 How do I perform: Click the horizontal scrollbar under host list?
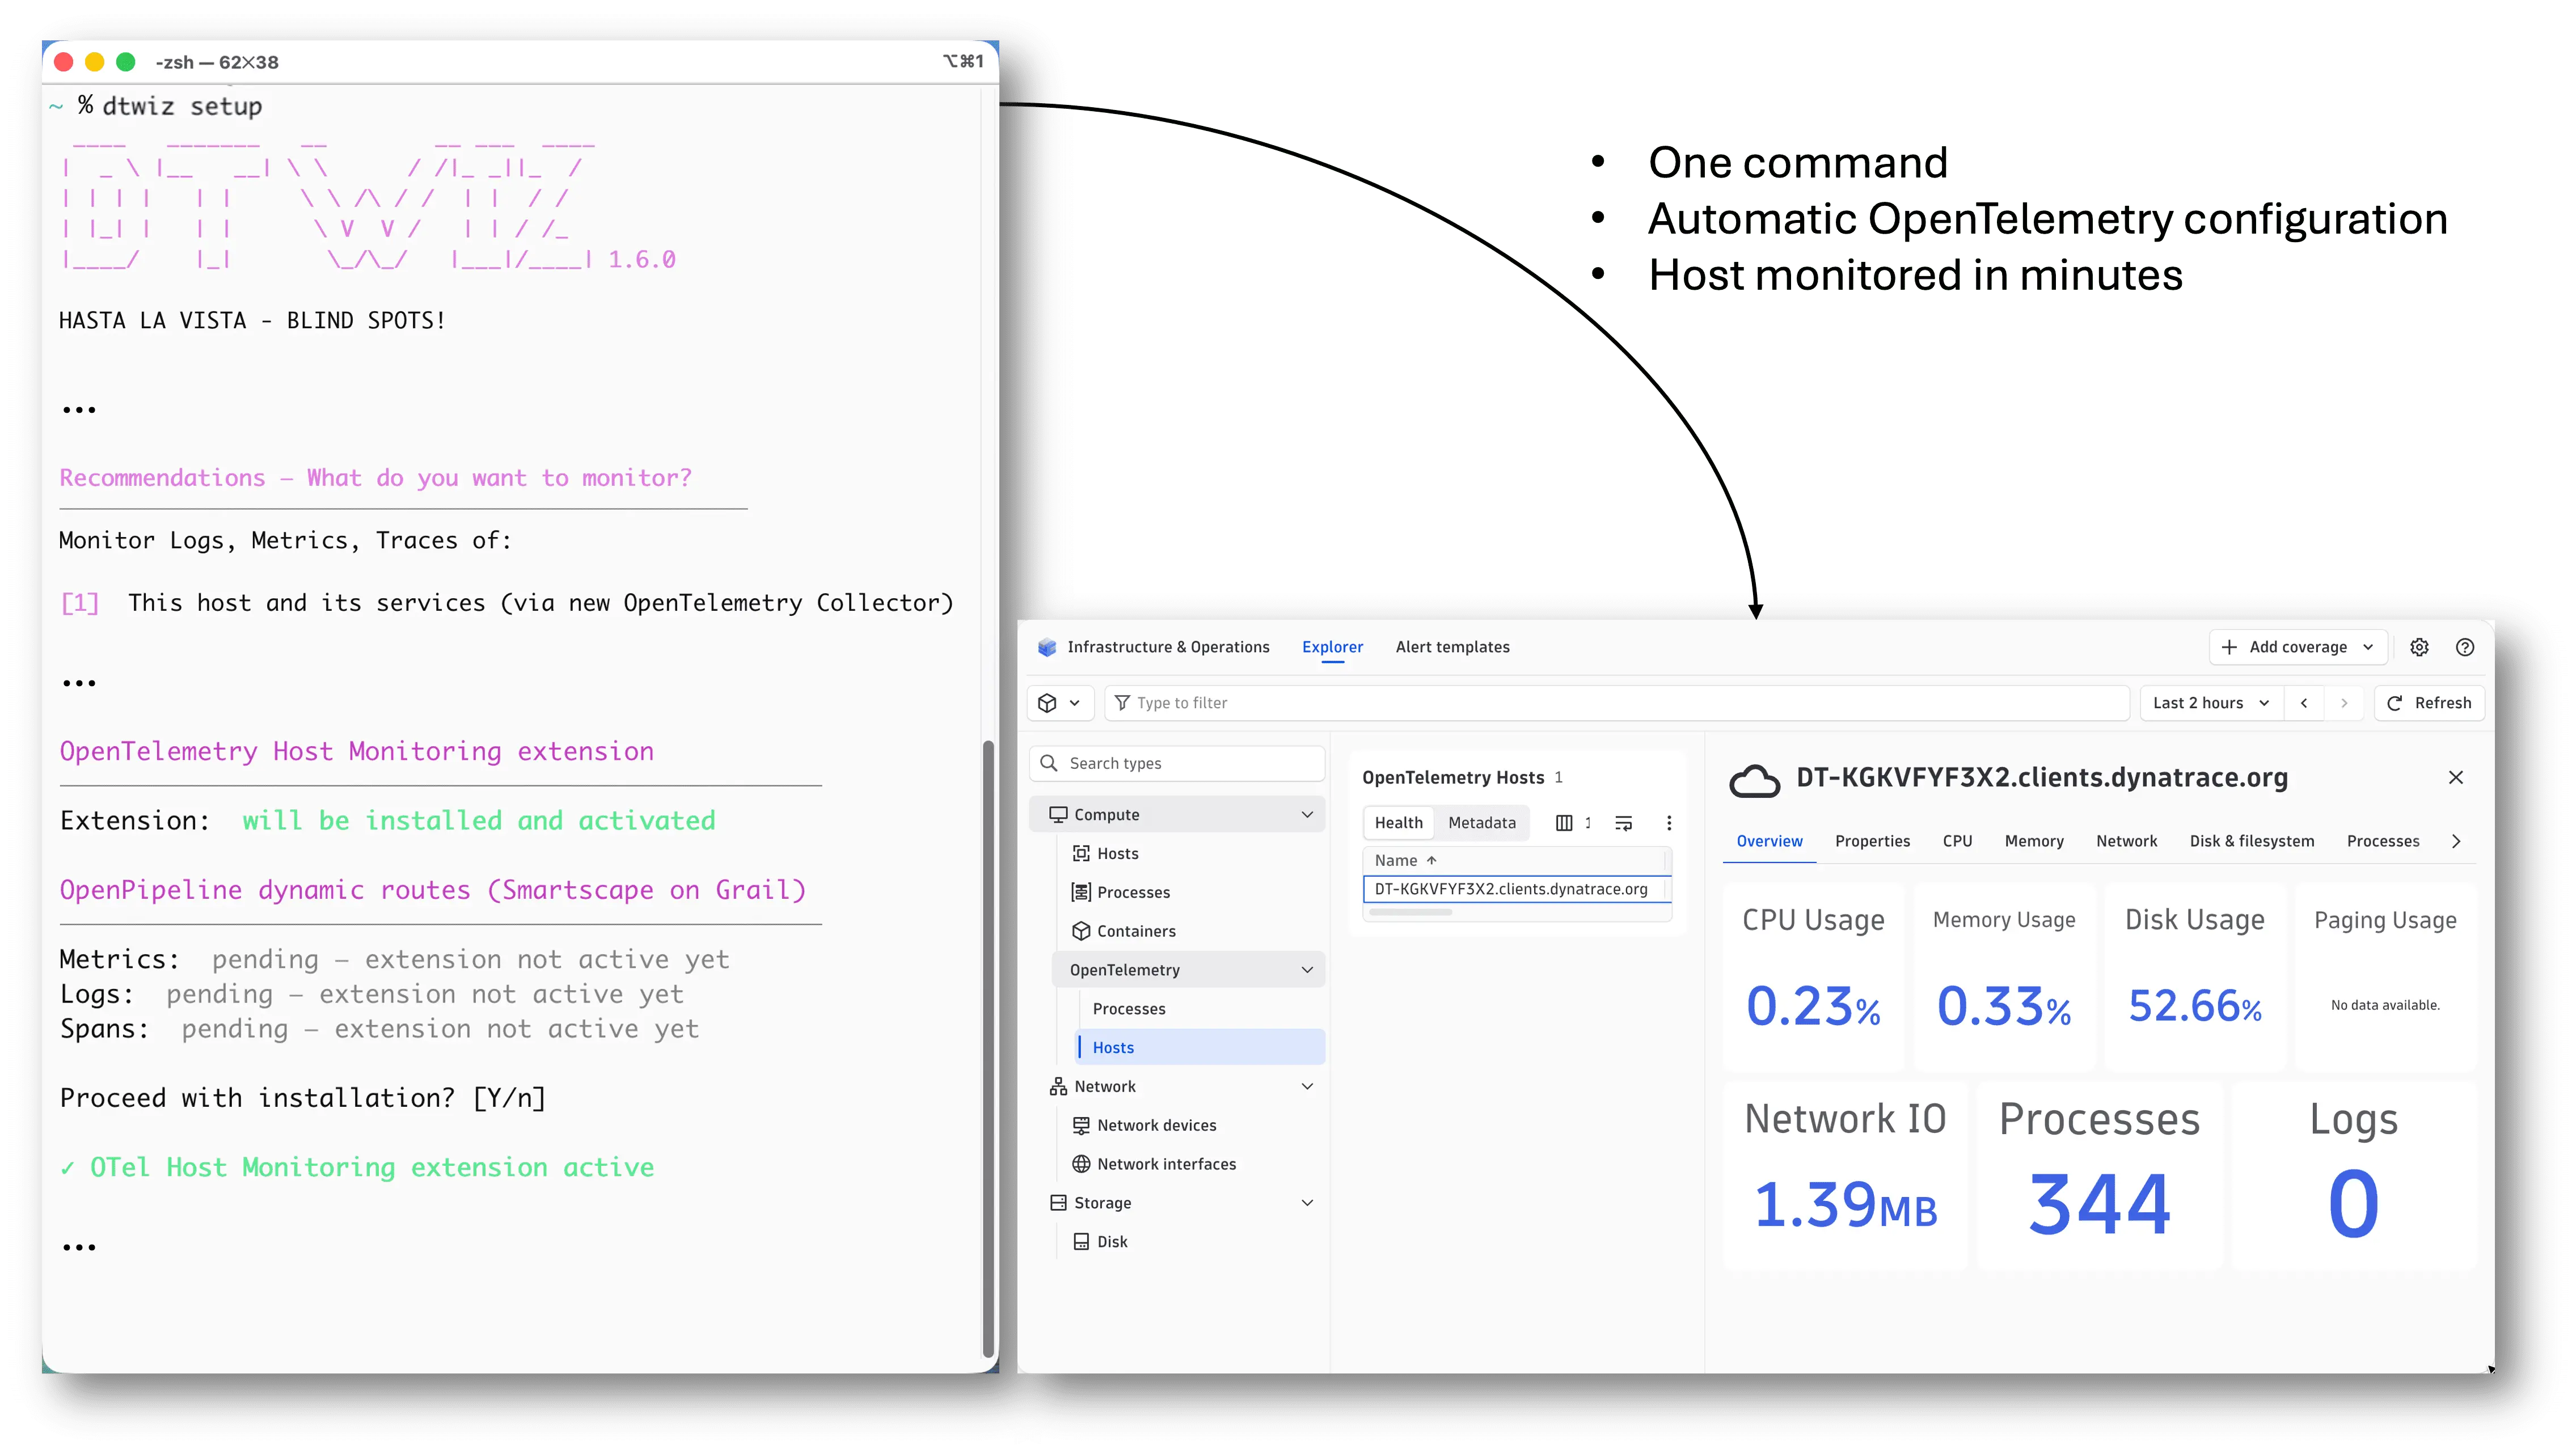1410,912
